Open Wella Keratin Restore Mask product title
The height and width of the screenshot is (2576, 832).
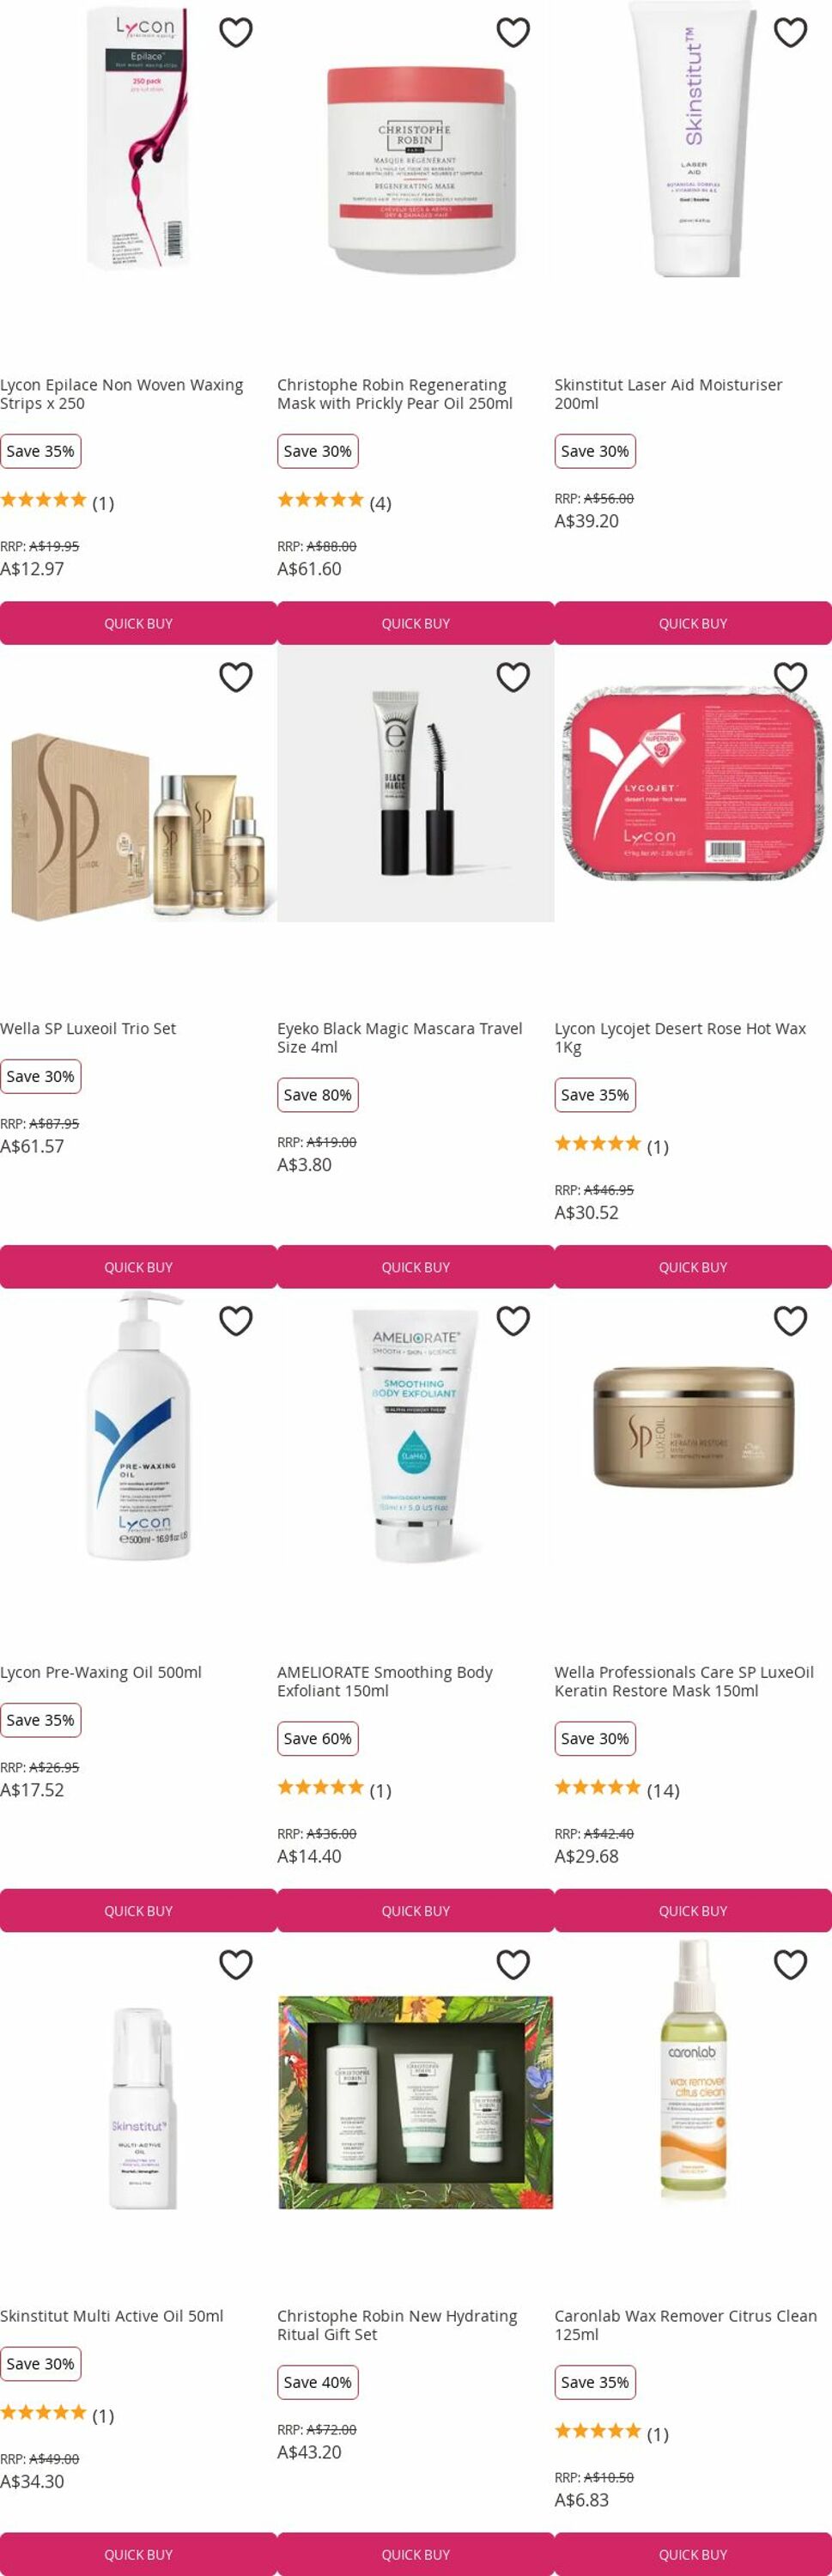tap(684, 1681)
